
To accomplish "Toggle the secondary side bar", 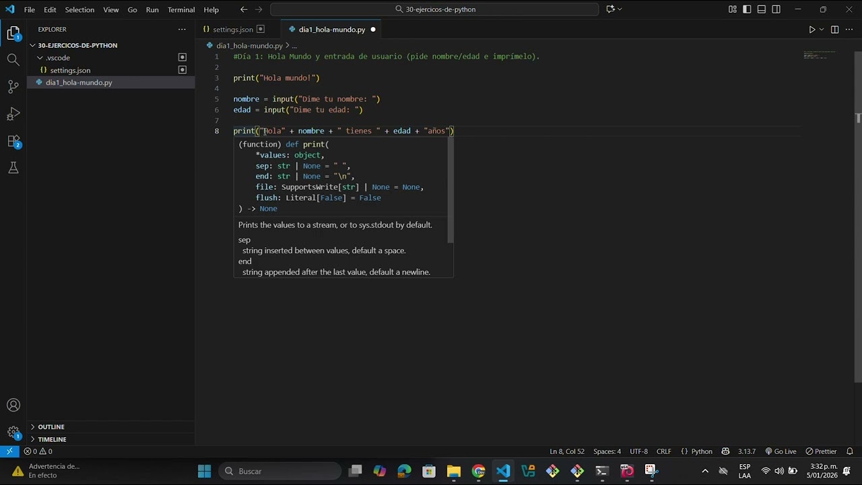I will coord(776,9).
